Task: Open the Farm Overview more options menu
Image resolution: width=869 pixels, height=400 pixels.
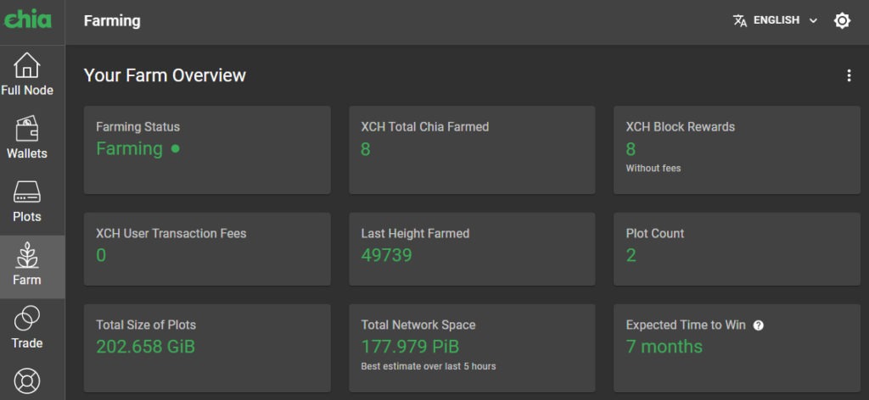Action: point(849,75)
